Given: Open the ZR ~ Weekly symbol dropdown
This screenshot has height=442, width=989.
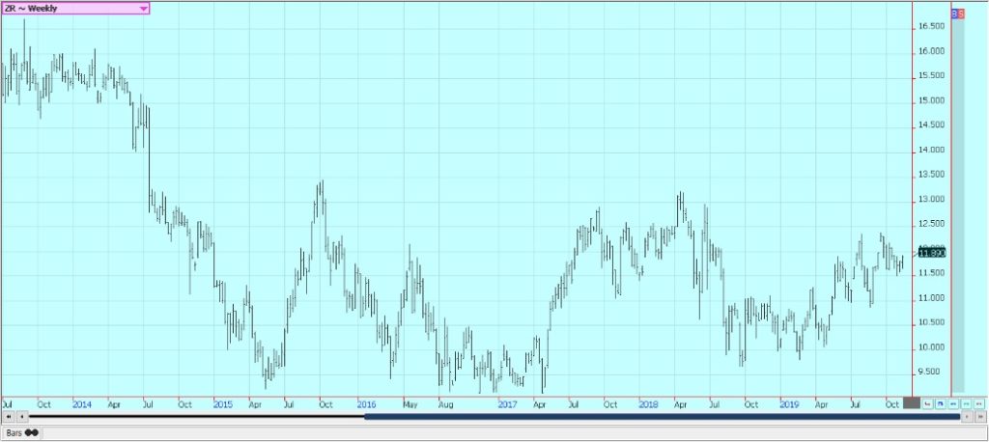Looking at the screenshot, I should 75,8.
